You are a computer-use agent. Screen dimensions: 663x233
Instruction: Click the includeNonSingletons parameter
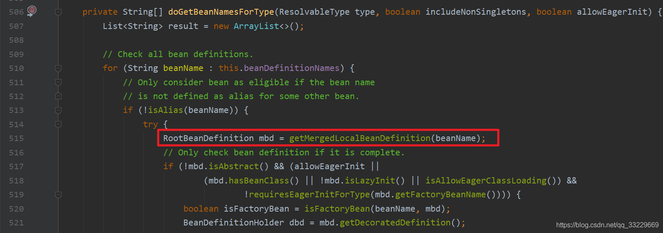476,12
